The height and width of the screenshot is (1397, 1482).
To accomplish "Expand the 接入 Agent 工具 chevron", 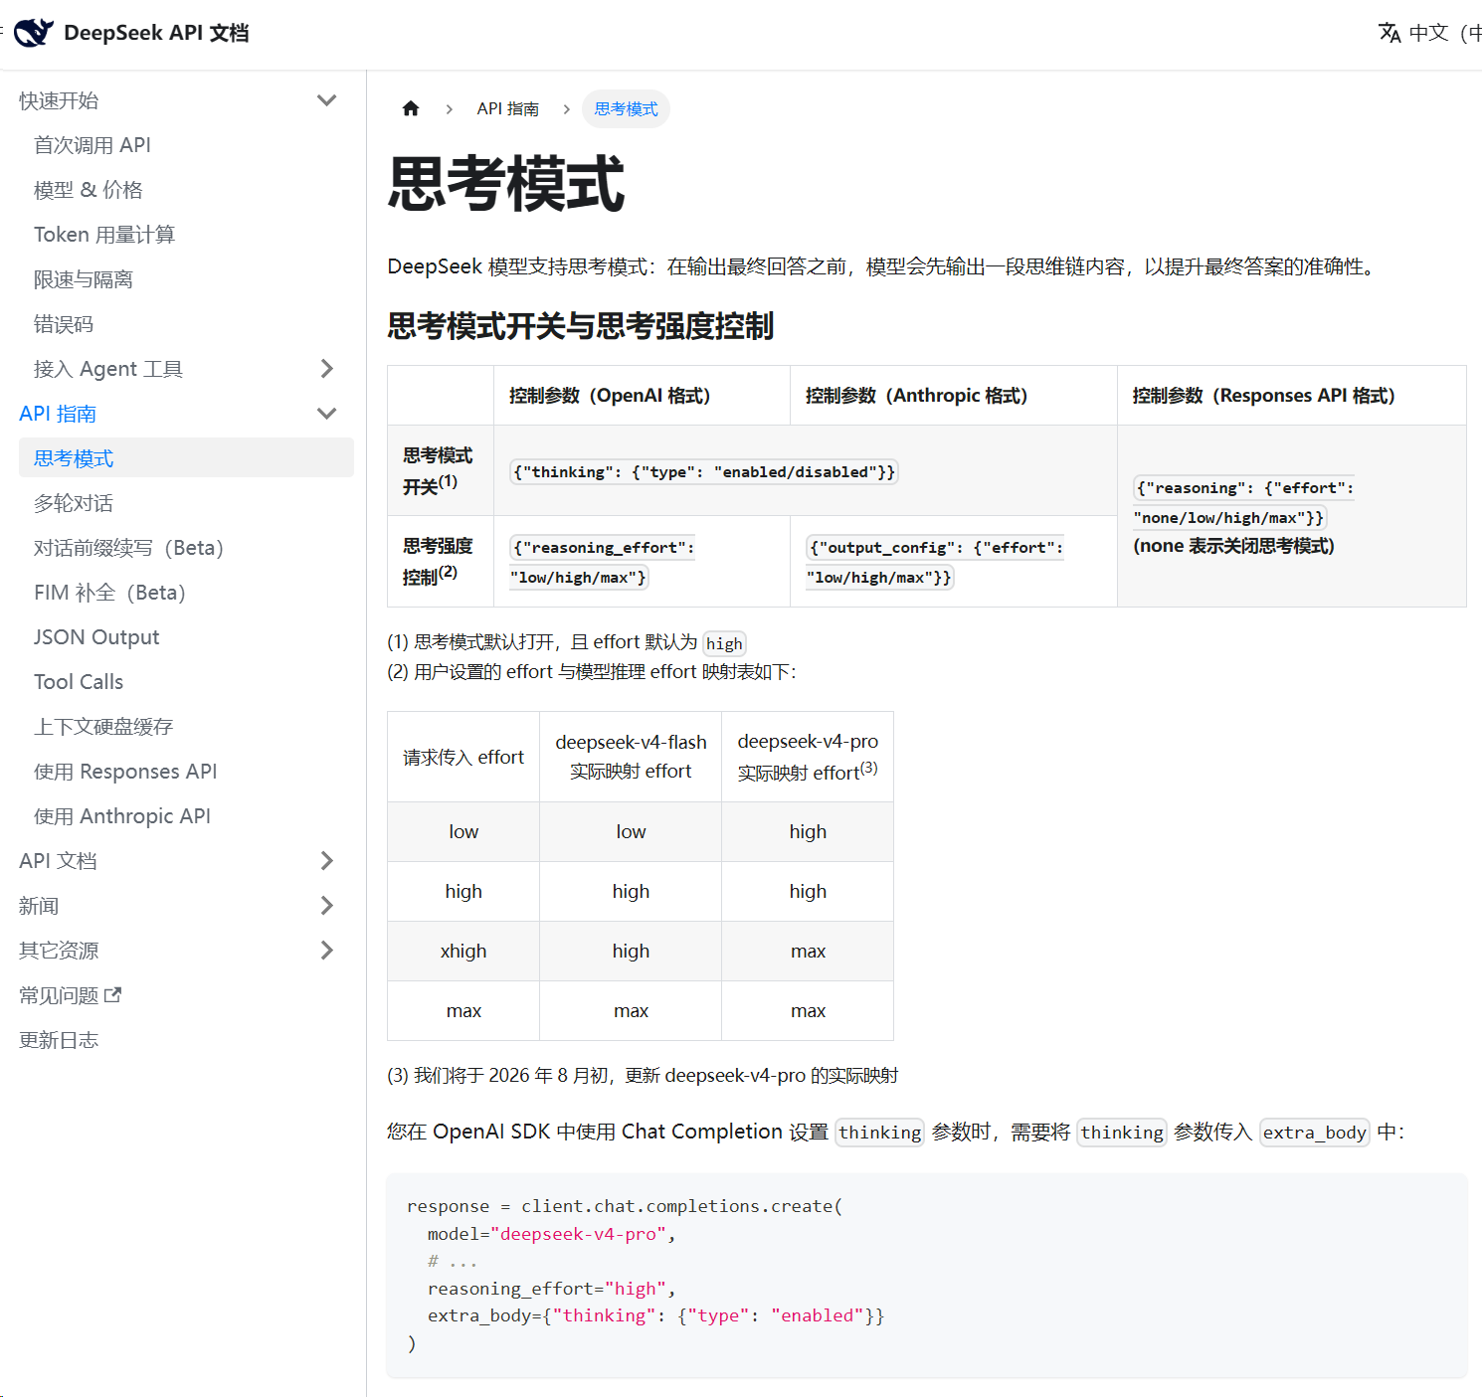I will click(326, 369).
